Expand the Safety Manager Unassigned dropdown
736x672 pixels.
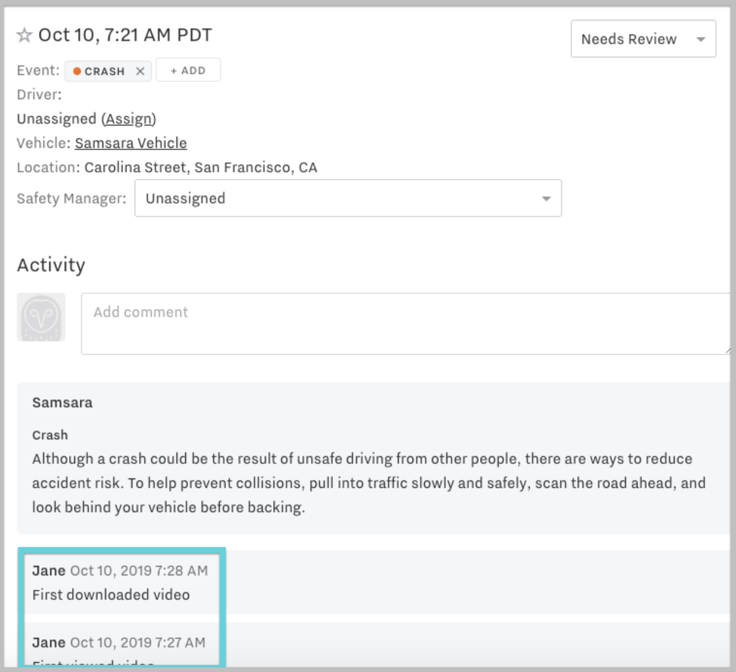[x=347, y=198]
